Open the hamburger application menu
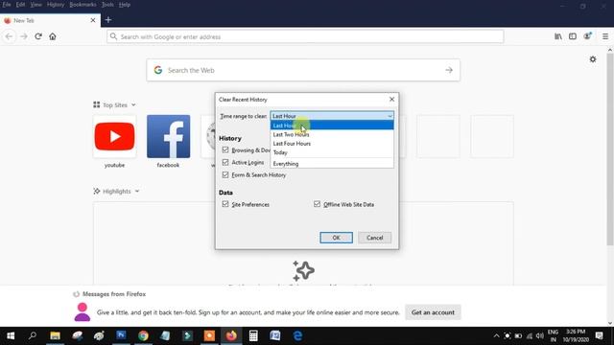The width and height of the screenshot is (614, 345). [x=605, y=36]
